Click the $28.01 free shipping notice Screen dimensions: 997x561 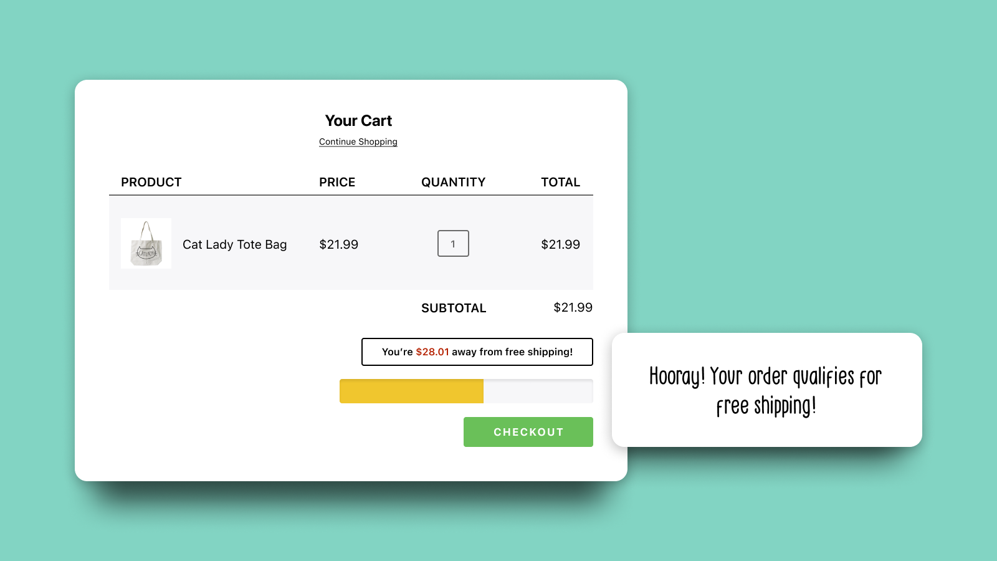click(477, 352)
